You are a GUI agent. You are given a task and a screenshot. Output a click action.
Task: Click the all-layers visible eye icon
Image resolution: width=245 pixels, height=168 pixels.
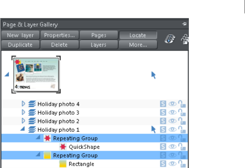170,39
